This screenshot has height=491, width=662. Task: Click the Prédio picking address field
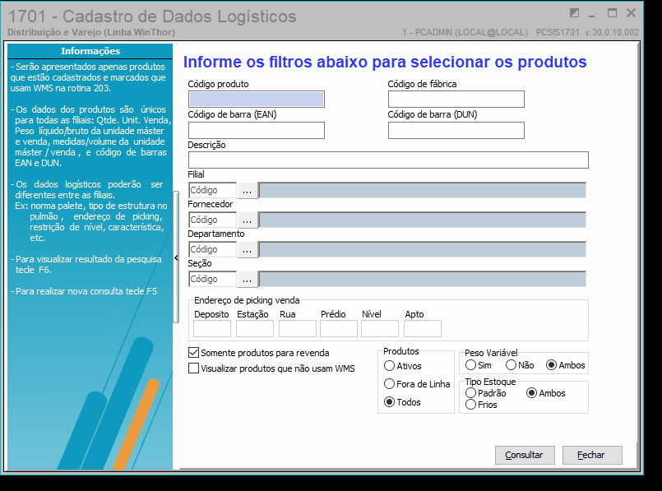coord(339,328)
